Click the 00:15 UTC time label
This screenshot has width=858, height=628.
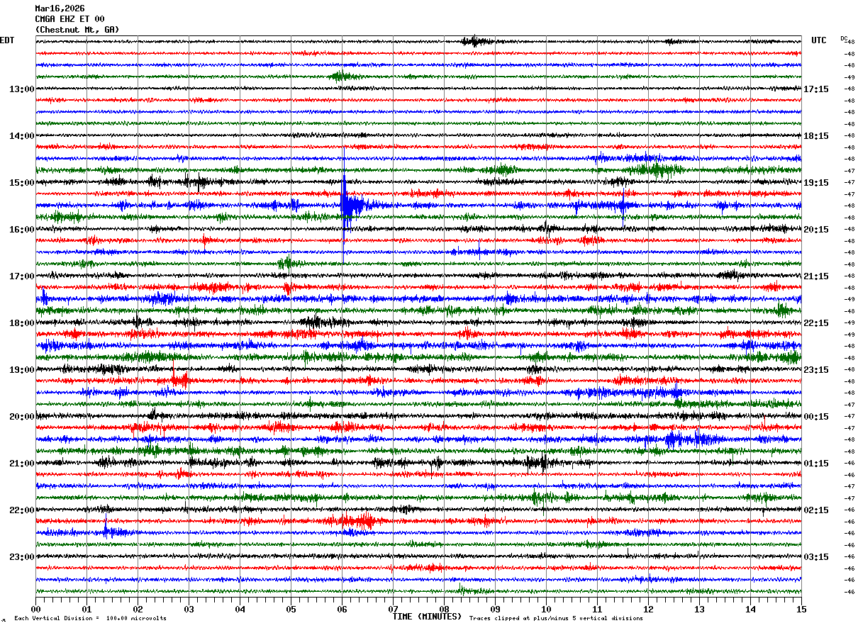pyautogui.click(x=816, y=416)
